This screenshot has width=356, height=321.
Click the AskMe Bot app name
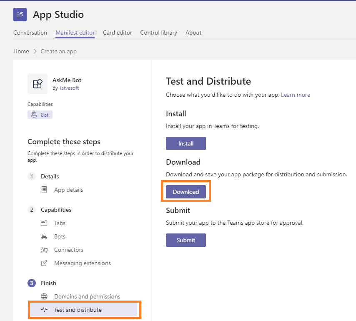[x=67, y=80]
